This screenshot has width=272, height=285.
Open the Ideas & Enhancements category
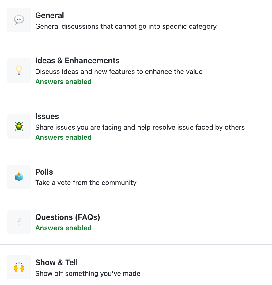click(x=77, y=61)
